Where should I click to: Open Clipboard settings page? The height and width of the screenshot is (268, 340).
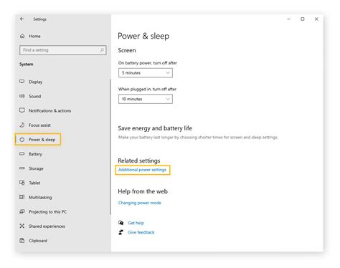click(x=38, y=241)
